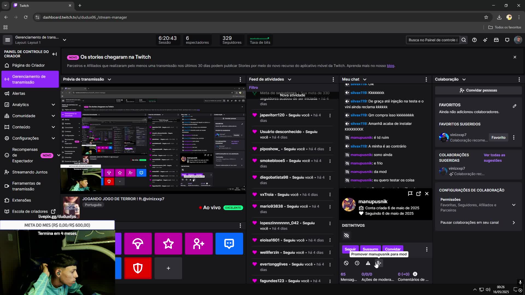
Task: Click Convidar on manupusnik card
Action: click(393, 249)
